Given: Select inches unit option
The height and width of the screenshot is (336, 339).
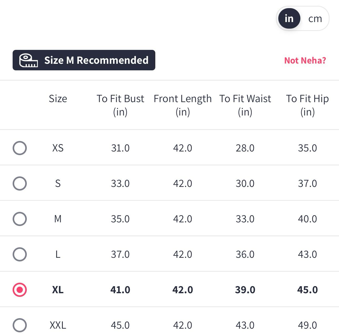Looking at the screenshot, I should [289, 19].
